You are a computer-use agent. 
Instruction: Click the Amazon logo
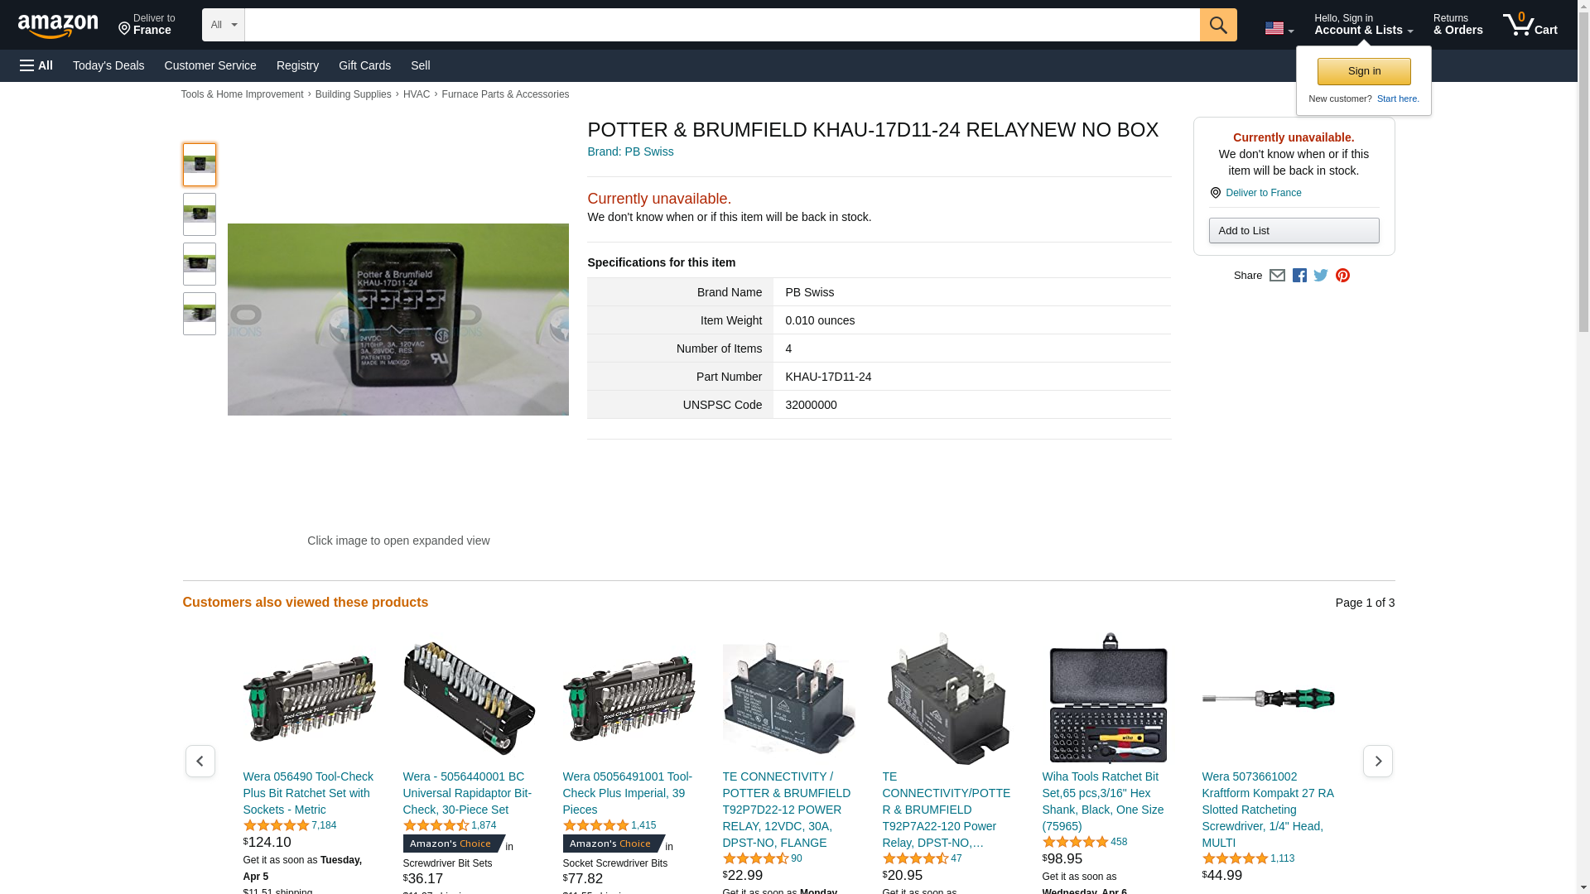[58, 26]
